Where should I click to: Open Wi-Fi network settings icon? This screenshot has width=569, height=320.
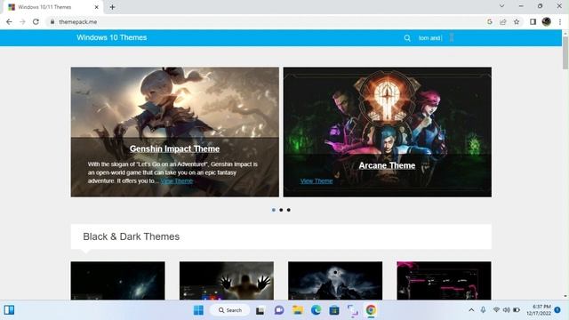496,310
